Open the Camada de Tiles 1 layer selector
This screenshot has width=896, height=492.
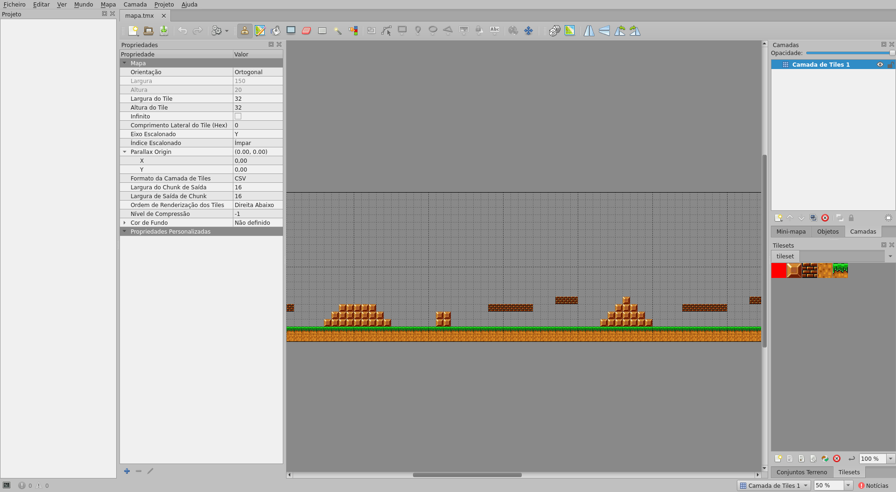coord(774,485)
